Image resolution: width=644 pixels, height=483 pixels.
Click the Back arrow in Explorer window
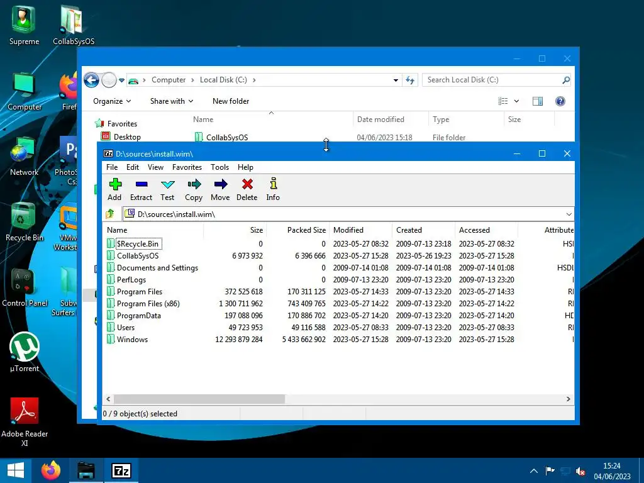pos(92,80)
